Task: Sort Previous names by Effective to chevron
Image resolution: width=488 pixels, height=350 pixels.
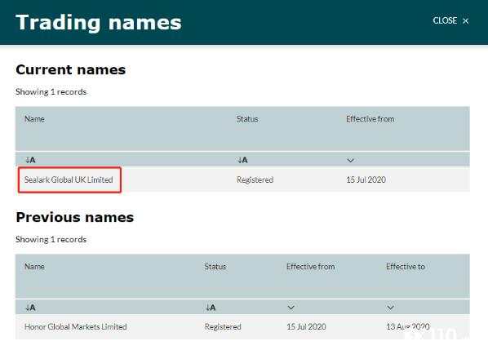Action: (x=390, y=308)
